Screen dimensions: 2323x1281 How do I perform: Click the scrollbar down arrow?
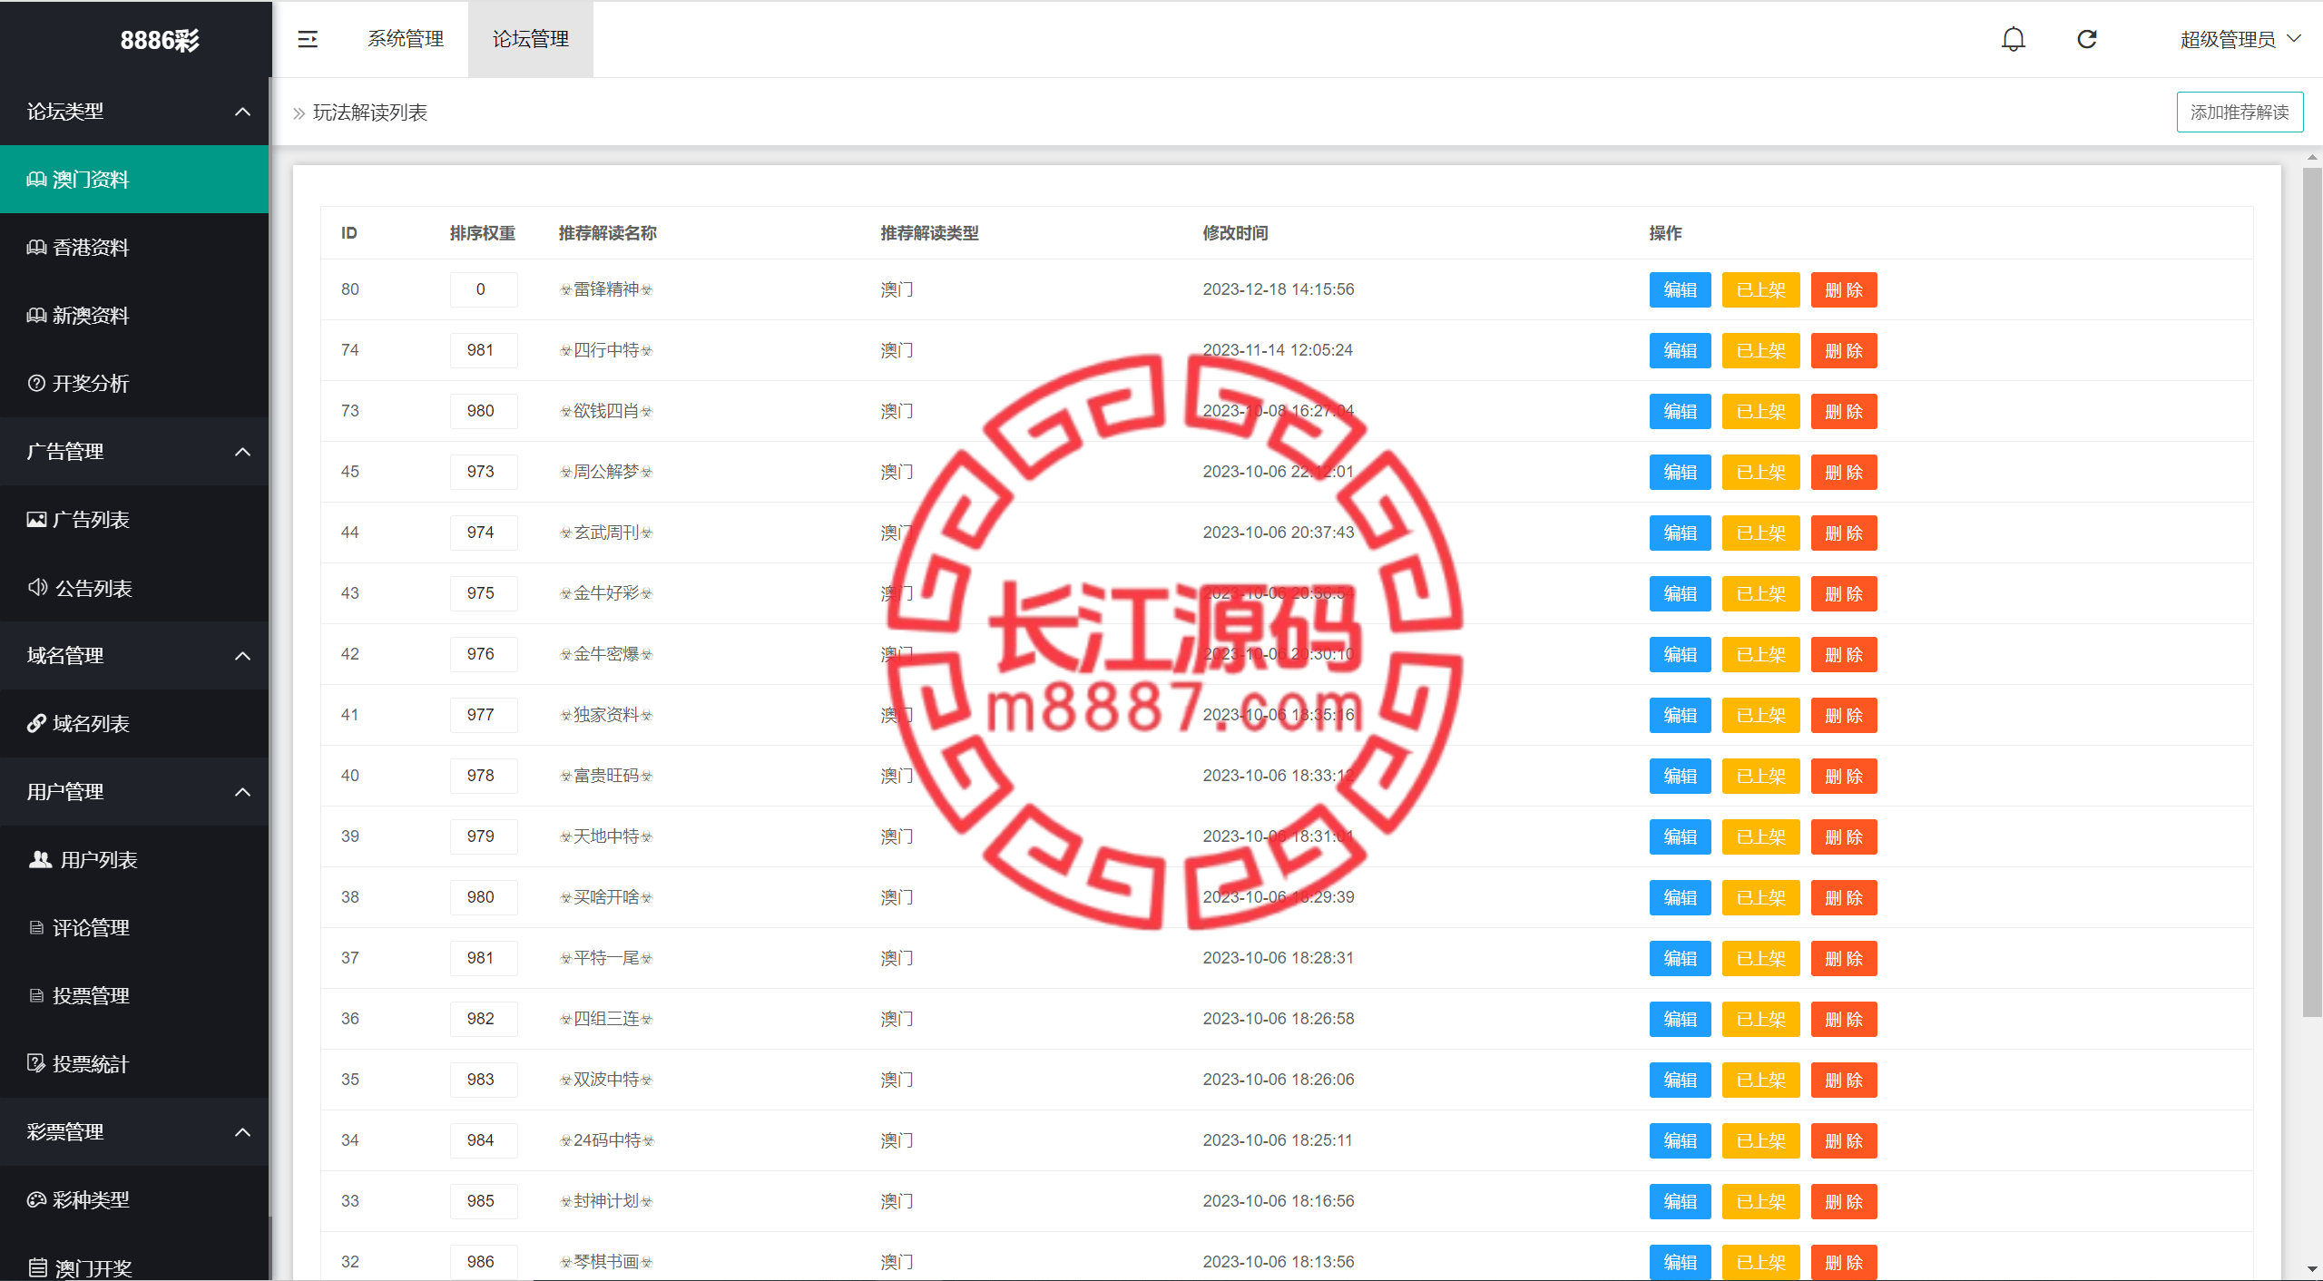(x=2311, y=1269)
